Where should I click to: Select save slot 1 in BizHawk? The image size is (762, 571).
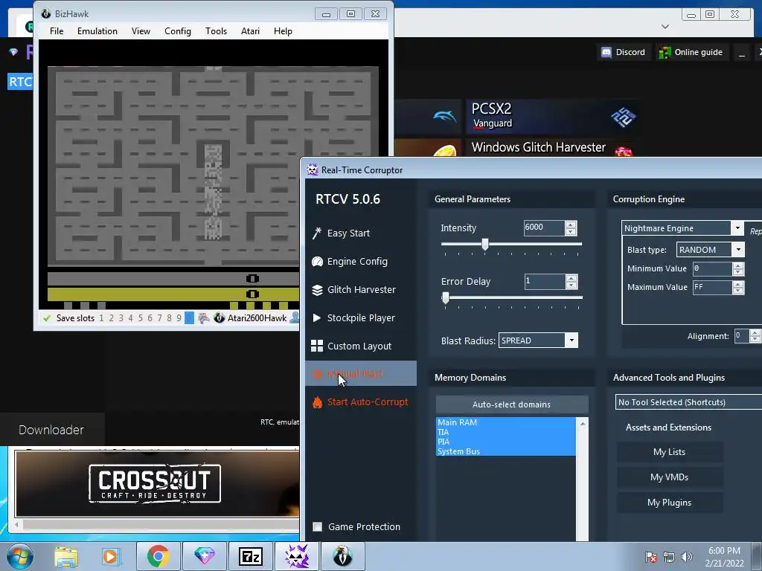pos(101,318)
